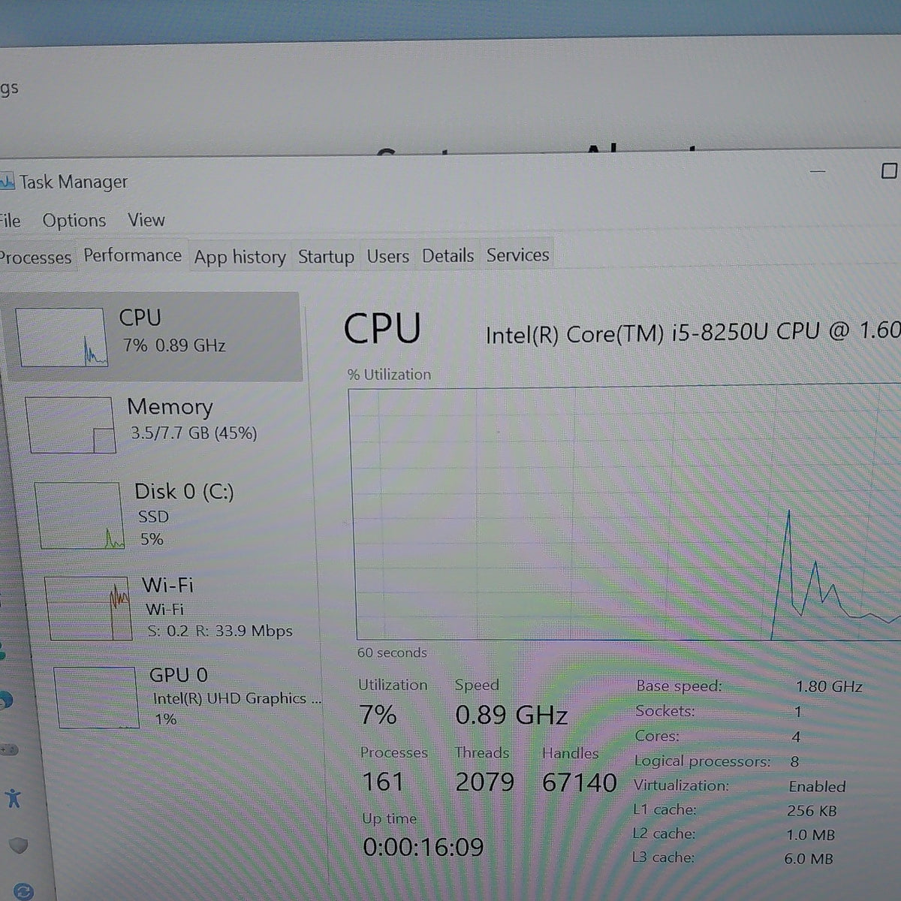Maximize the Task Manager window
The height and width of the screenshot is (901, 901).
click(889, 171)
